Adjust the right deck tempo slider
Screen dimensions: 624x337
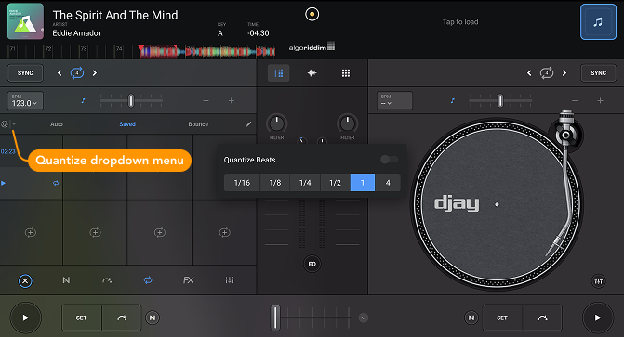tap(500, 100)
